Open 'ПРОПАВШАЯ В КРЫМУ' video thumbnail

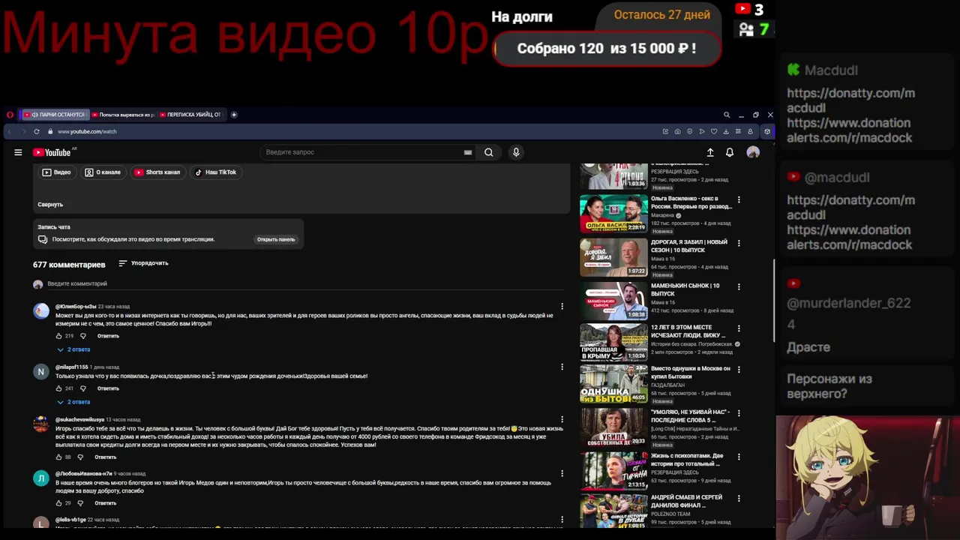(x=613, y=343)
